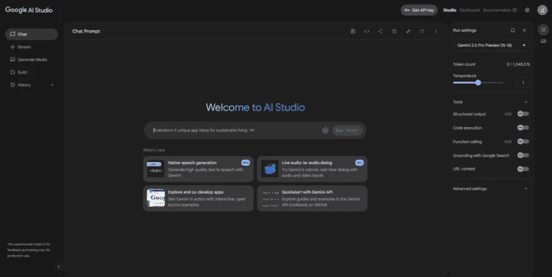Toggle the Structured output switch

(x=523, y=114)
